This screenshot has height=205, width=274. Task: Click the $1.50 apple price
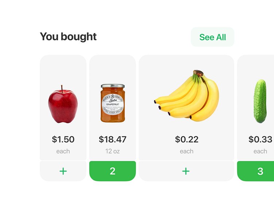63,139
